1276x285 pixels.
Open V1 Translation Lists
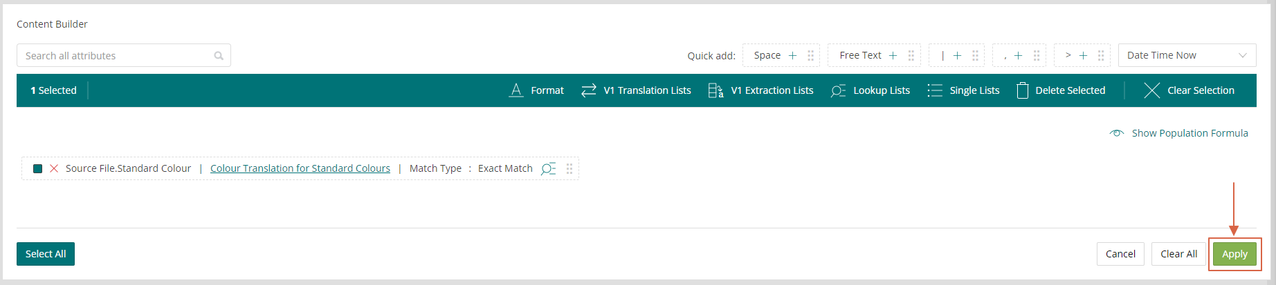point(636,90)
